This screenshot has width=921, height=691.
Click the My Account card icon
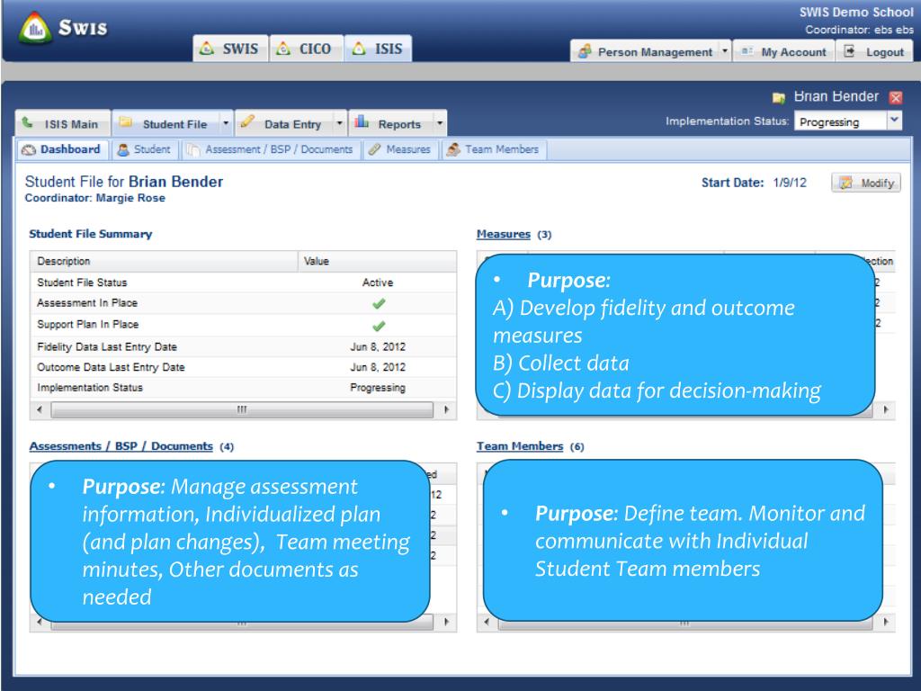[747, 51]
